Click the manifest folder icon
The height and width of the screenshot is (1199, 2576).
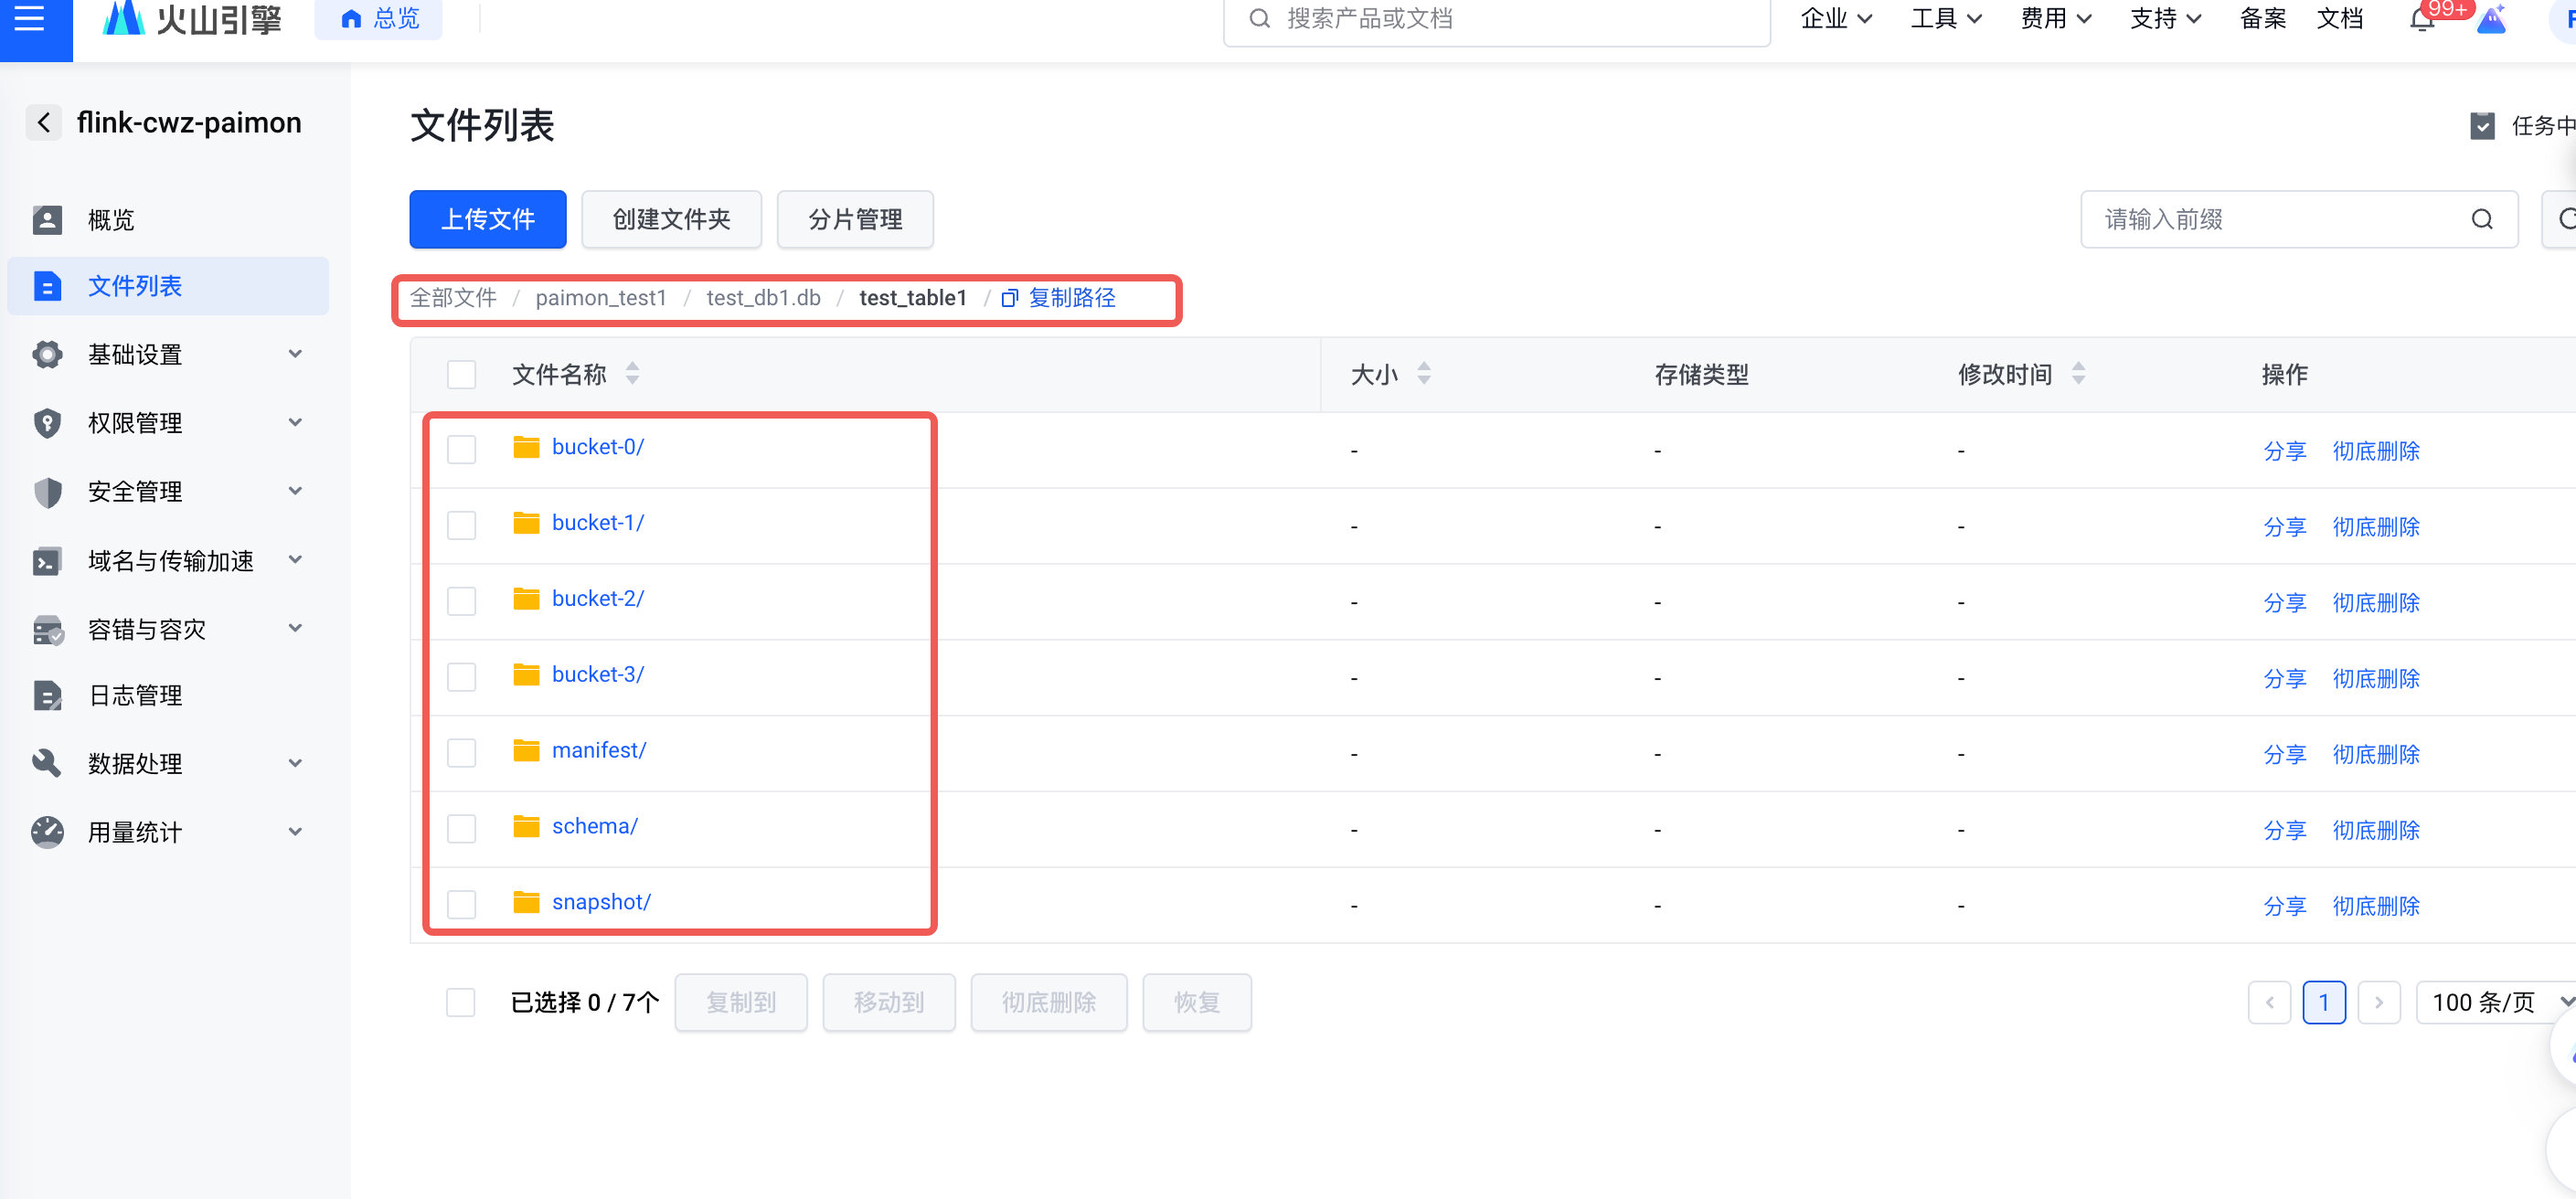click(x=526, y=750)
